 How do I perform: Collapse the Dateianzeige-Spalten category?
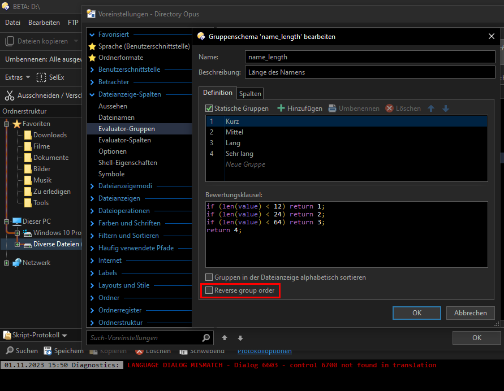pyautogui.click(x=92, y=95)
